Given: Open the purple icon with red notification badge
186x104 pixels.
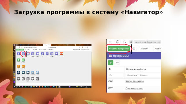Looking at the screenshot, I should pos(28,54).
